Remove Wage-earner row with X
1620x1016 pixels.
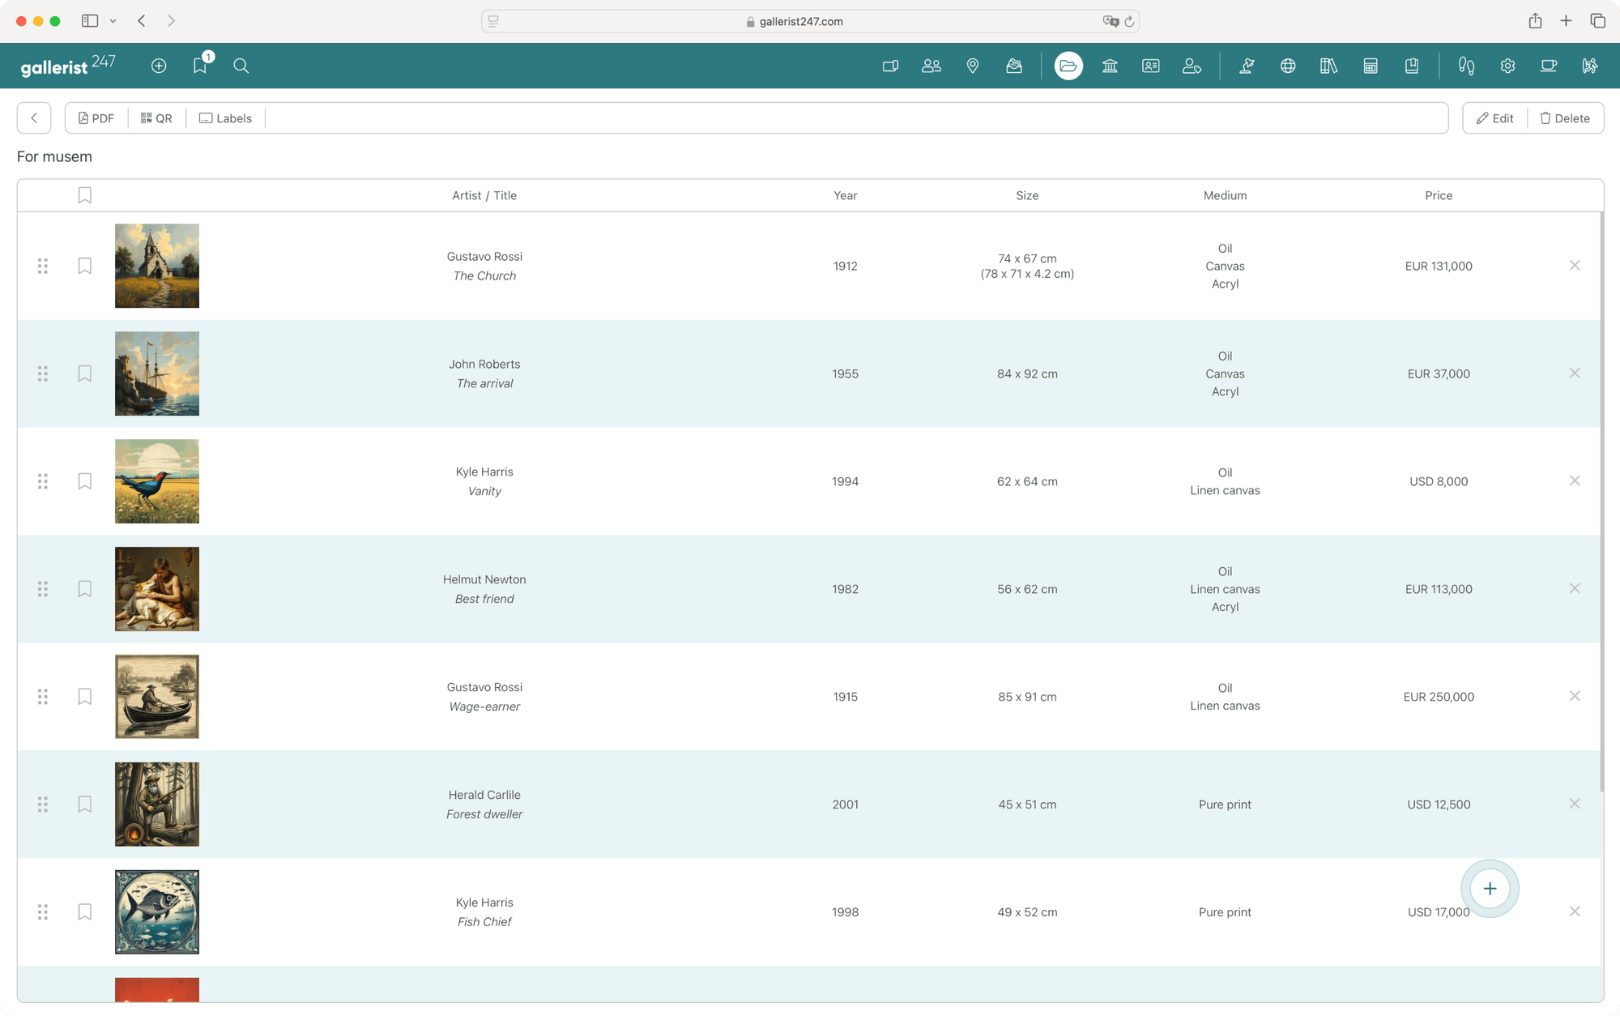[1575, 696]
